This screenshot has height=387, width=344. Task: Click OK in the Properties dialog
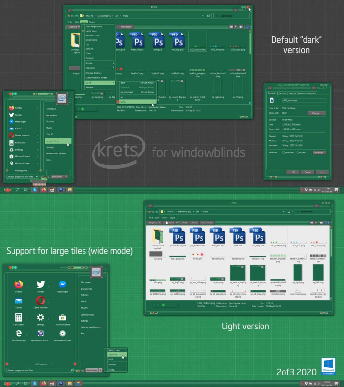[x=293, y=172]
